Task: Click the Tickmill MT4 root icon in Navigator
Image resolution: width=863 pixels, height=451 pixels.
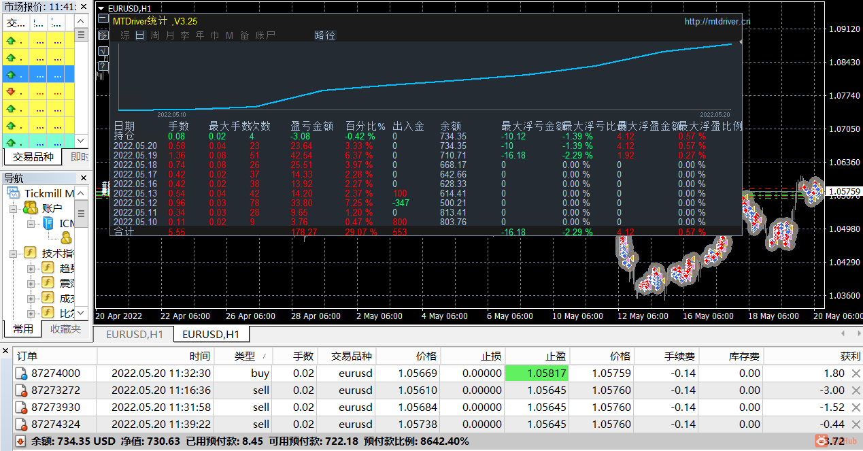Action: [x=14, y=194]
